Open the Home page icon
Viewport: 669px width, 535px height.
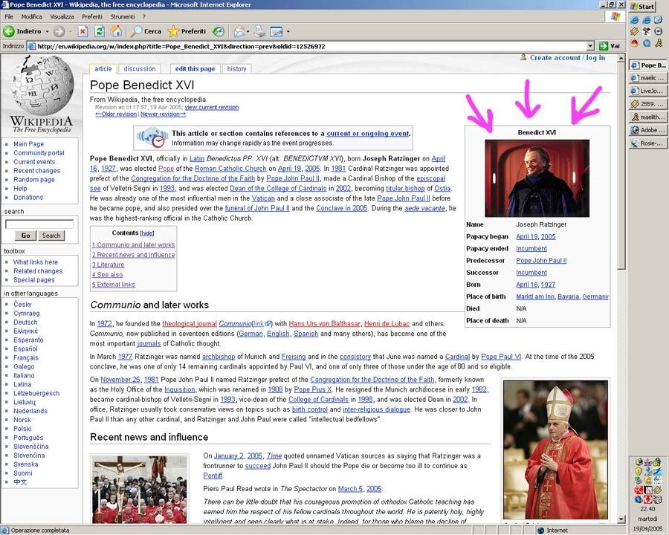pos(116,31)
